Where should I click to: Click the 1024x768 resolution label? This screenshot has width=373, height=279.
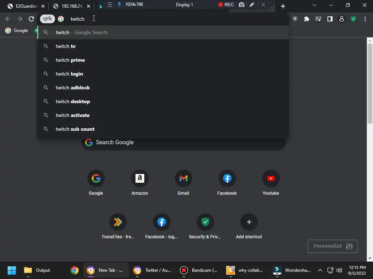134,4
